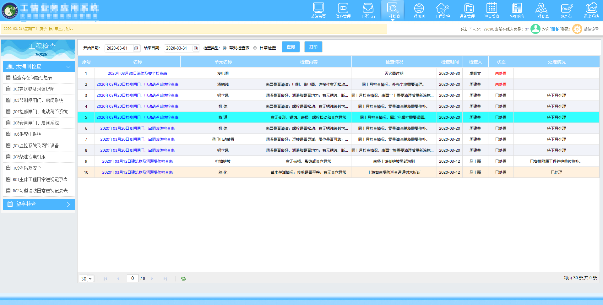Open the page size dropdown showing 30
The width and height of the screenshot is (603, 305).
coord(86,279)
